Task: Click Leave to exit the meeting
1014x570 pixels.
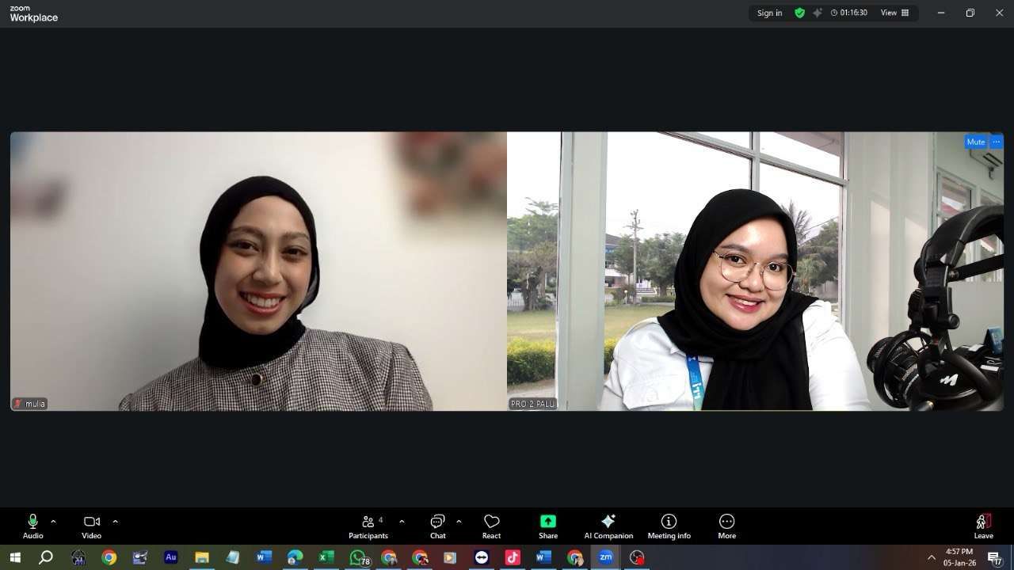Action: click(983, 526)
